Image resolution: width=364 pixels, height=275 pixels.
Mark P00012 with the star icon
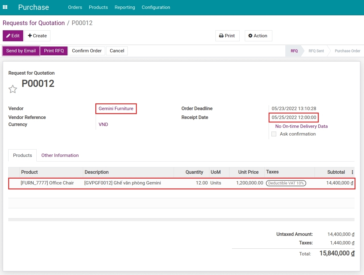coord(13,89)
